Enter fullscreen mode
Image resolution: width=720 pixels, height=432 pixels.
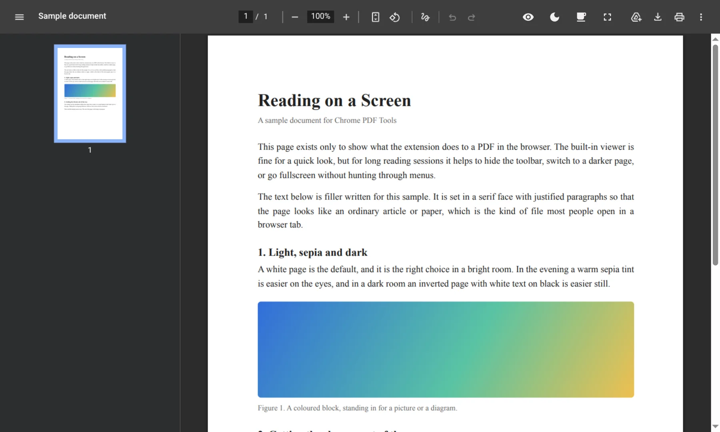pyautogui.click(x=607, y=17)
